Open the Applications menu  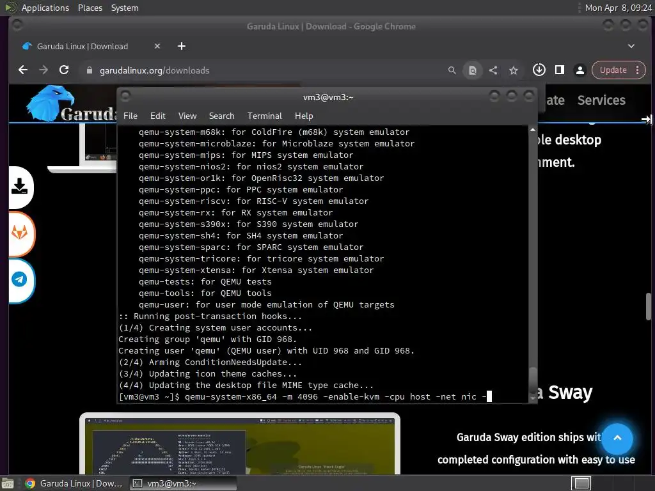[x=45, y=8]
